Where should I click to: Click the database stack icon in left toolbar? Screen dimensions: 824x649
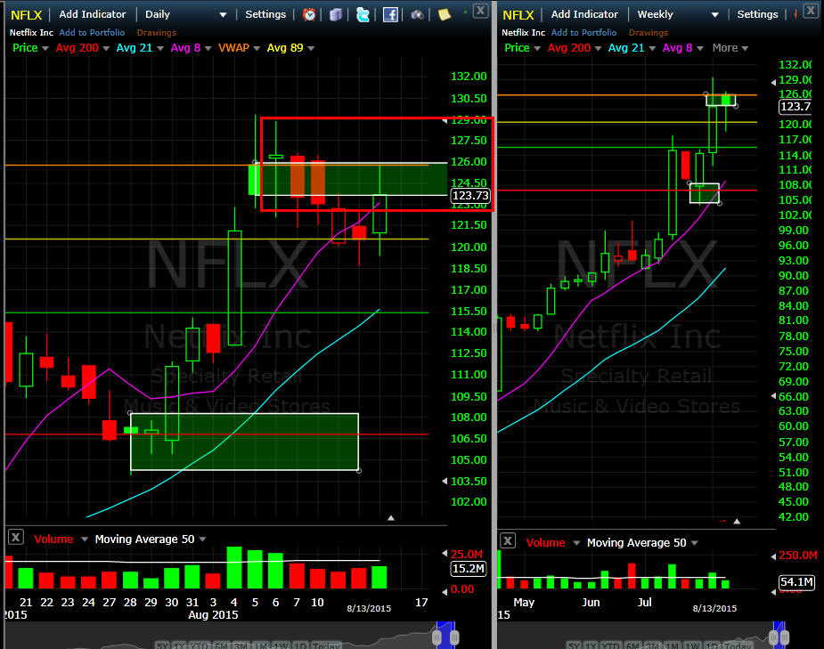tap(336, 14)
